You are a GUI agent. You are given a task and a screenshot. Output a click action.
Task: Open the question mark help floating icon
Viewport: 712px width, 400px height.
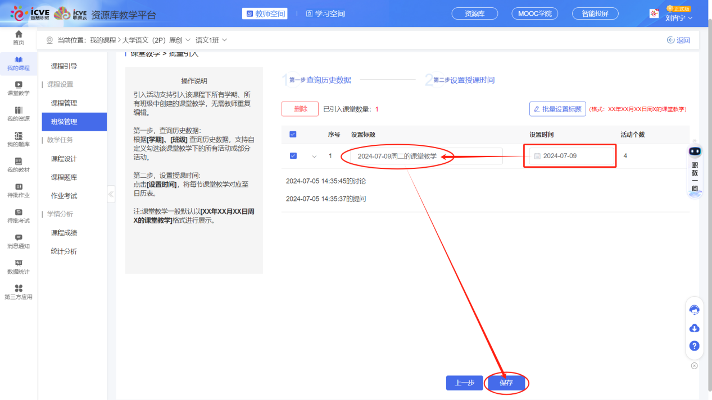pos(694,346)
